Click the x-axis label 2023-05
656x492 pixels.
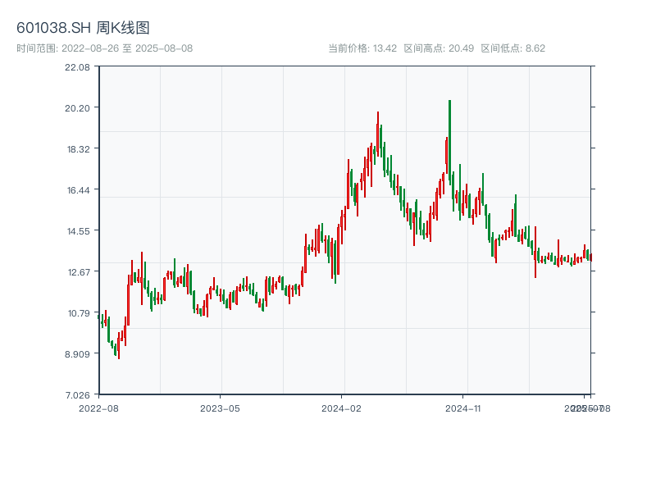click(x=220, y=408)
